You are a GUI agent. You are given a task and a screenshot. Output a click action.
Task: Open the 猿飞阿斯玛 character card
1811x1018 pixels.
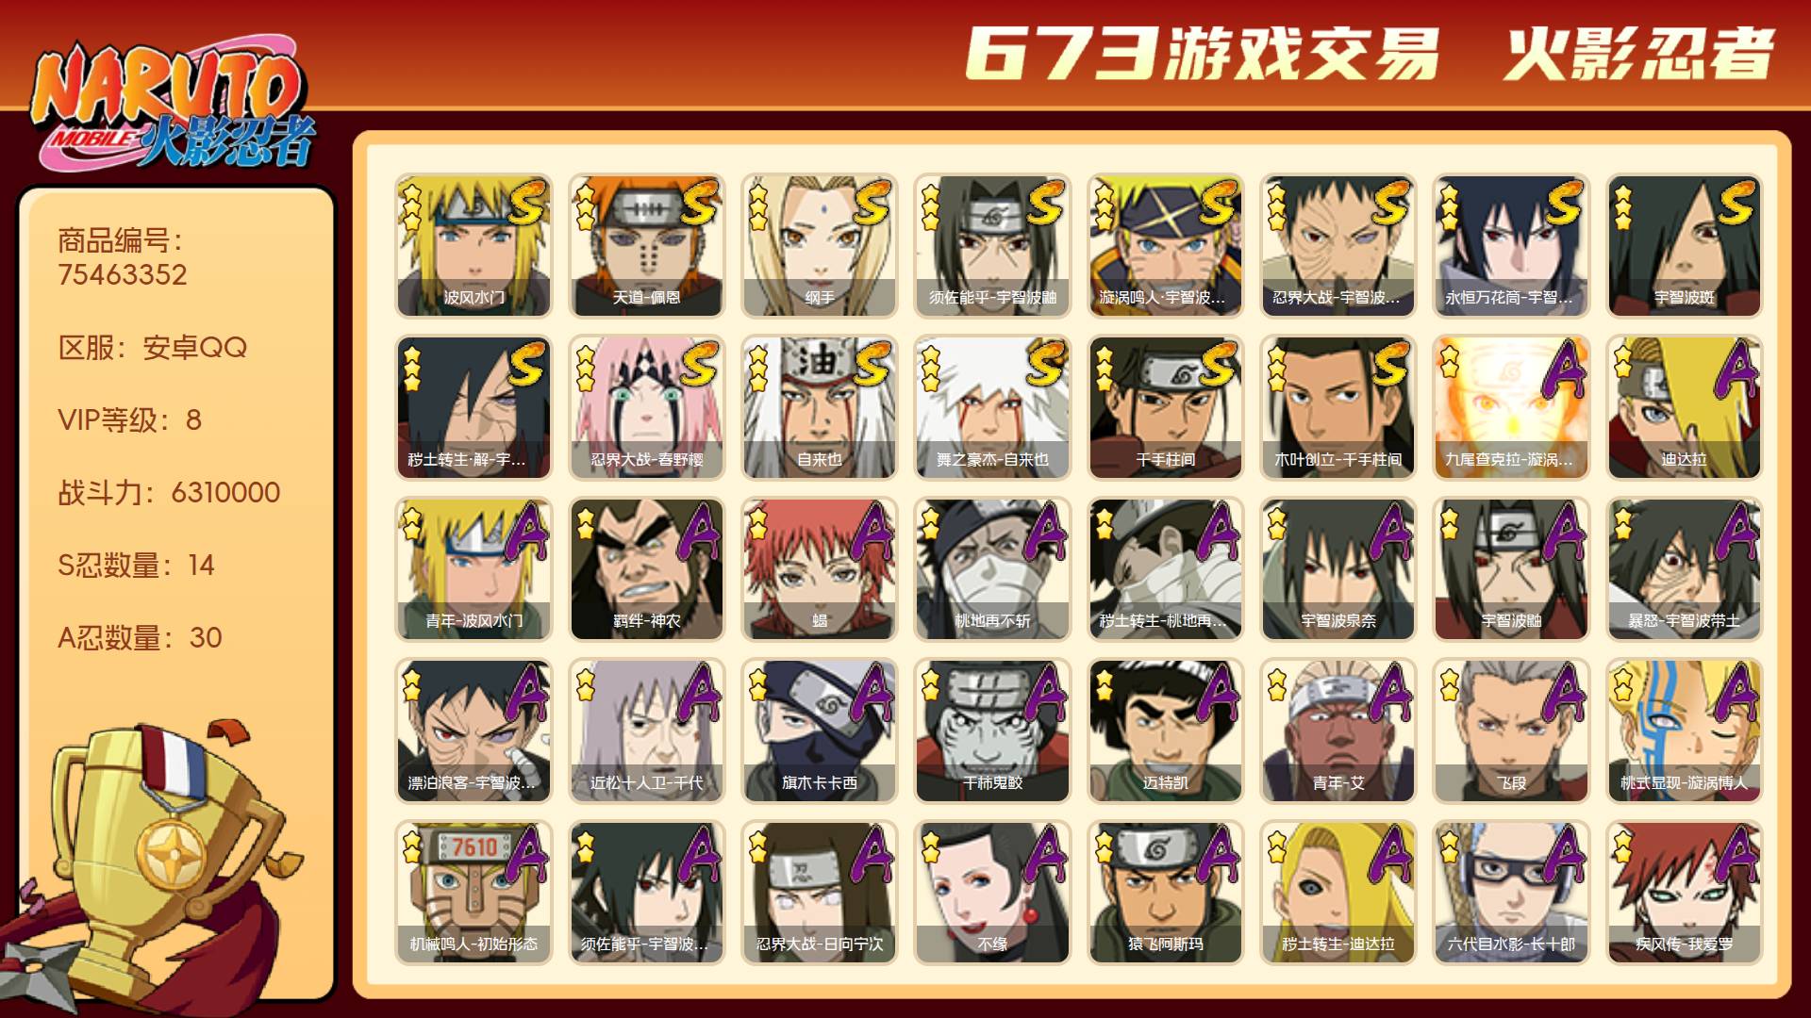1166,893
